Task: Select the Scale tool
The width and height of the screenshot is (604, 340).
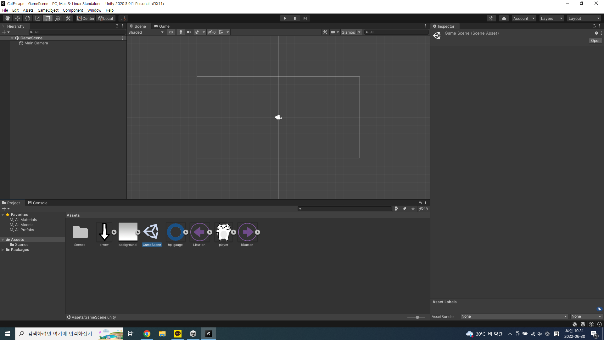Action: click(x=38, y=18)
